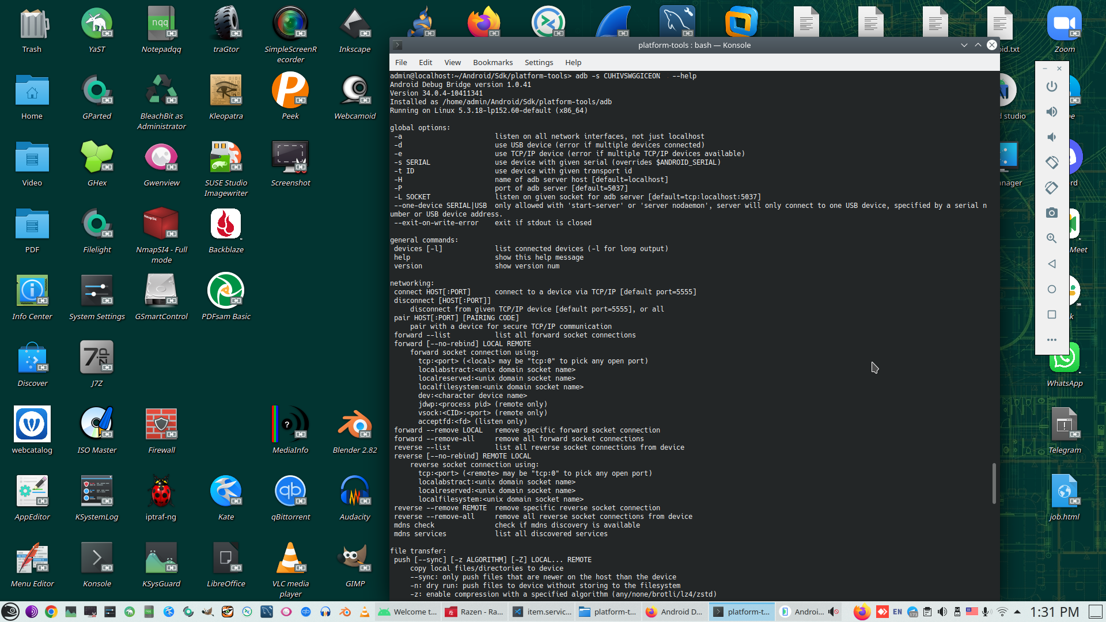Open the Settings menu in Konsole
The width and height of the screenshot is (1106, 622).
[539, 62]
